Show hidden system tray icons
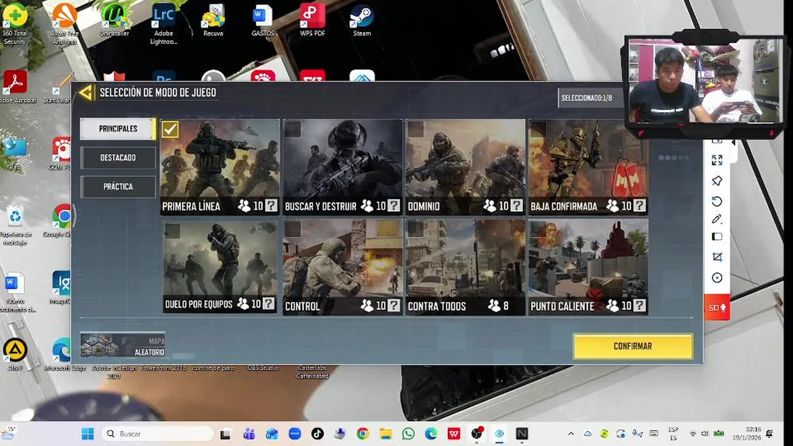 [571, 434]
